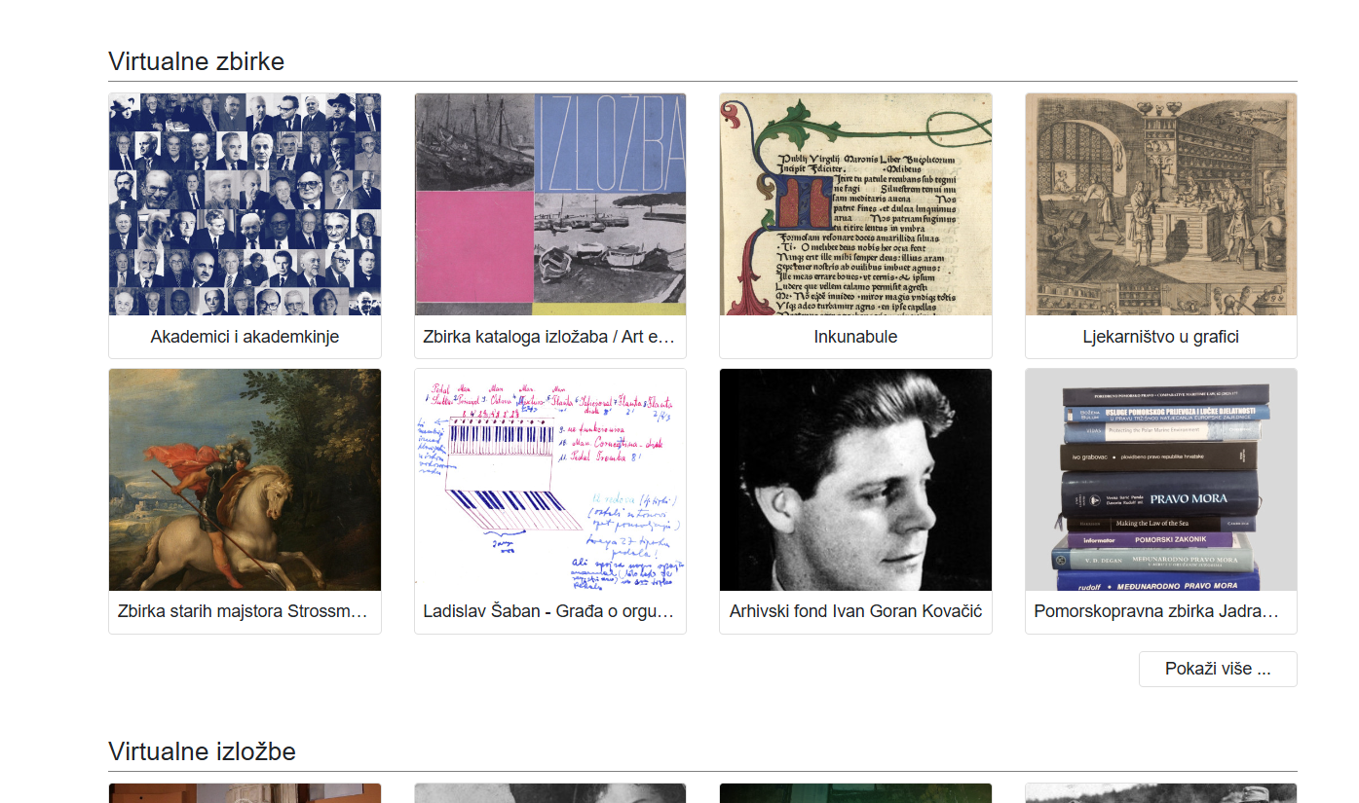
Task: Open Ivan Goran Kovačić's portrait photo
Action: pos(855,480)
